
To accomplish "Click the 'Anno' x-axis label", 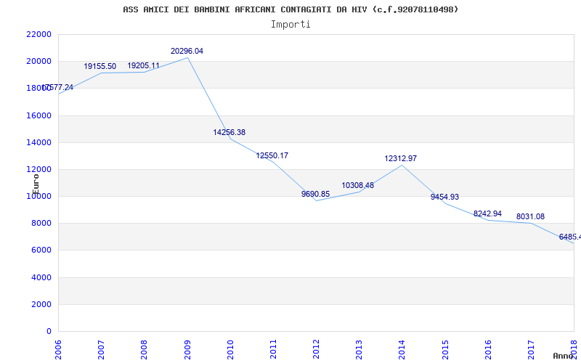I will click(564, 356).
